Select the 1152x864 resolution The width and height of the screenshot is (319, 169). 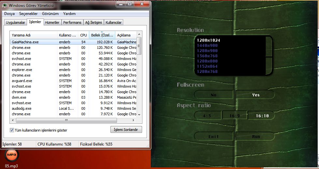(x=207, y=66)
